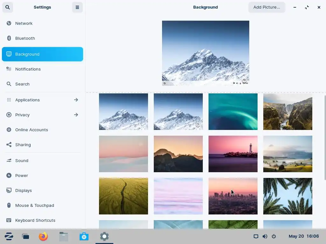Open the settings search magnifier button
The width and height of the screenshot is (326, 244).
point(8,7)
